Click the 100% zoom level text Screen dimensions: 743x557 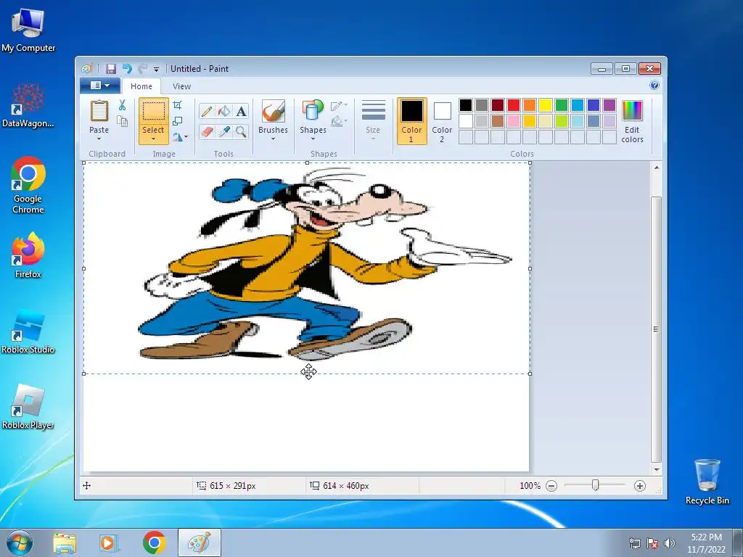[x=530, y=486]
